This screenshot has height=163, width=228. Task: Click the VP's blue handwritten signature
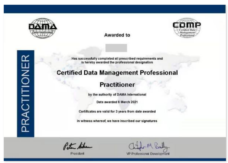coord(149,146)
